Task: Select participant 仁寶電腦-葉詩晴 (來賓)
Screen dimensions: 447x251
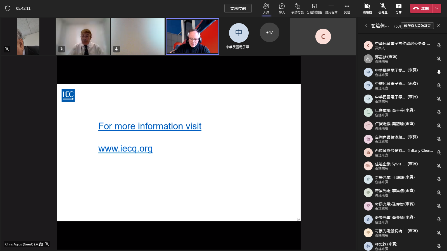Action: 402,126
